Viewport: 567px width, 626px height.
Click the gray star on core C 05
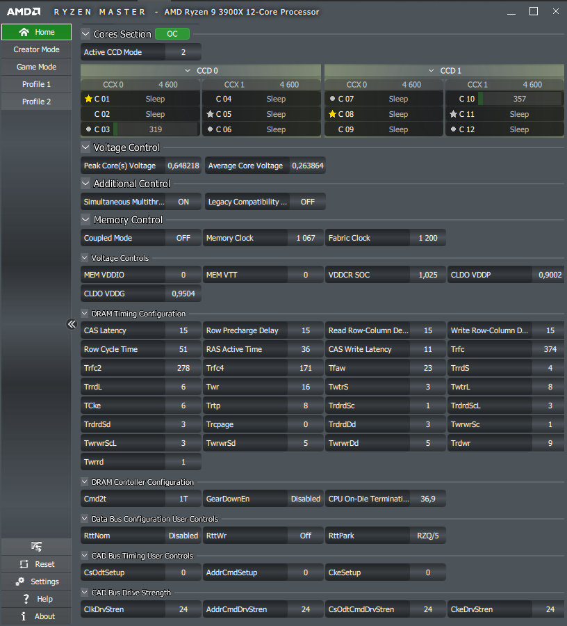(x=210, y=114)
